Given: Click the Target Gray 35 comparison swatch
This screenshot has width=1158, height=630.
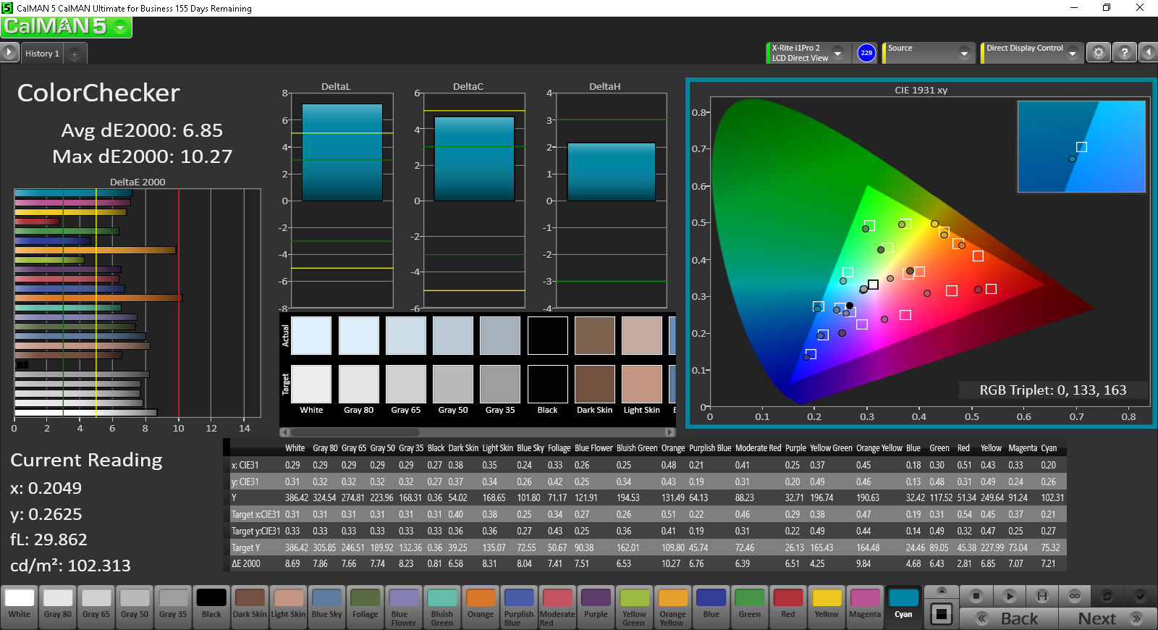Looking at the screenshot, I should 500,384.
